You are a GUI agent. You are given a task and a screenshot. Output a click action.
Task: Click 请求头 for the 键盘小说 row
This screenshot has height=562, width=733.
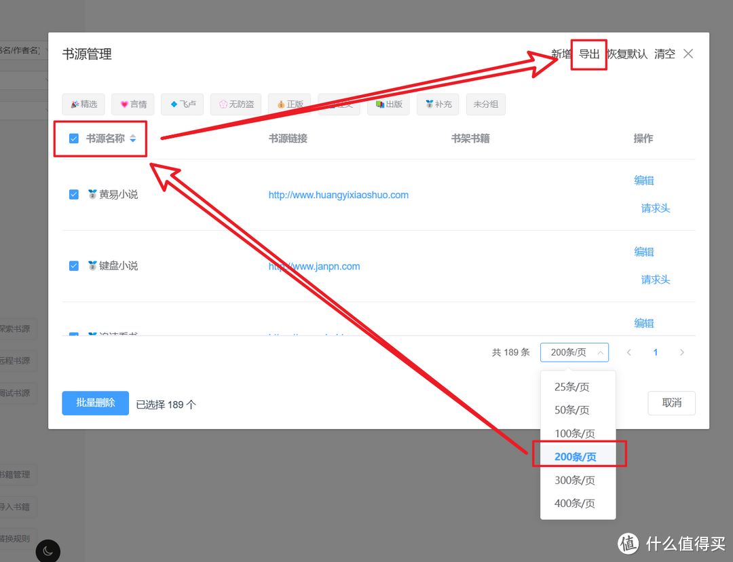[656, 280]
